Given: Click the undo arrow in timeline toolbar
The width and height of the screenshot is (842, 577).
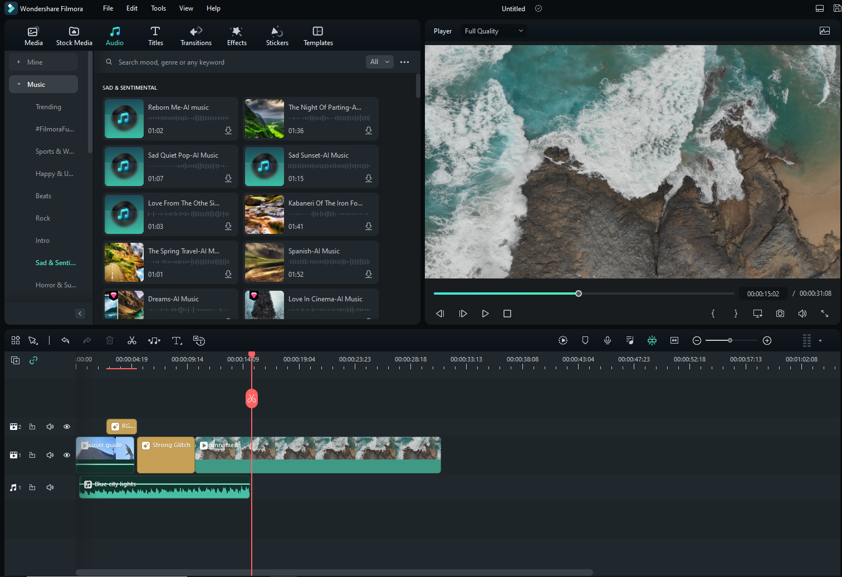Looking at the screenshot, I should click(x=65, y=340).
